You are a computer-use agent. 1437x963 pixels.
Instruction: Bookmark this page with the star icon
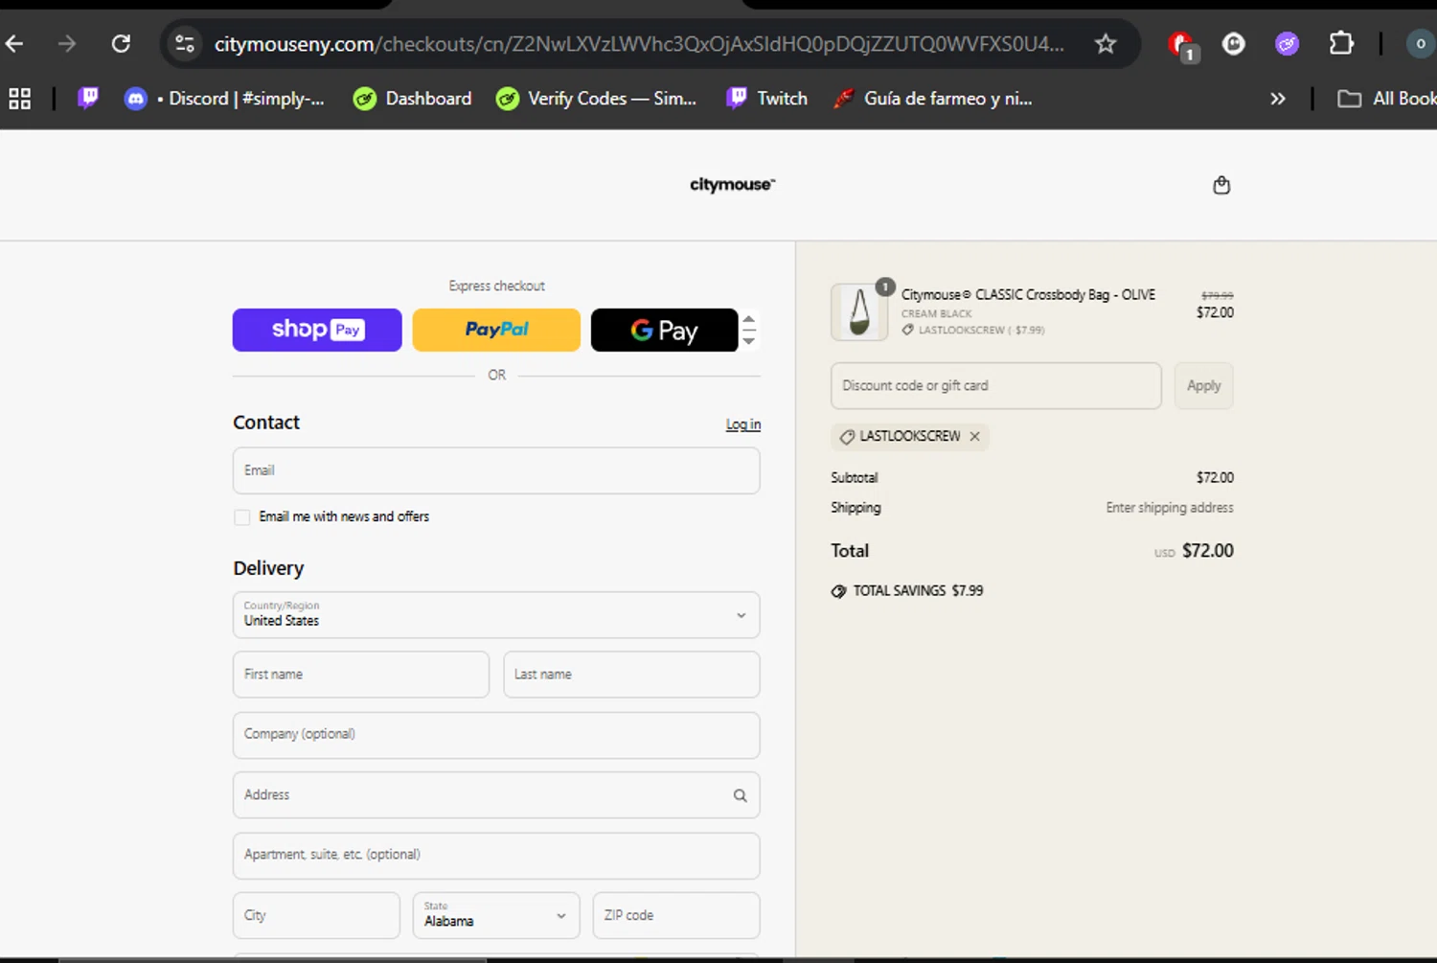pyautogui.click(x=1106, y=43)
